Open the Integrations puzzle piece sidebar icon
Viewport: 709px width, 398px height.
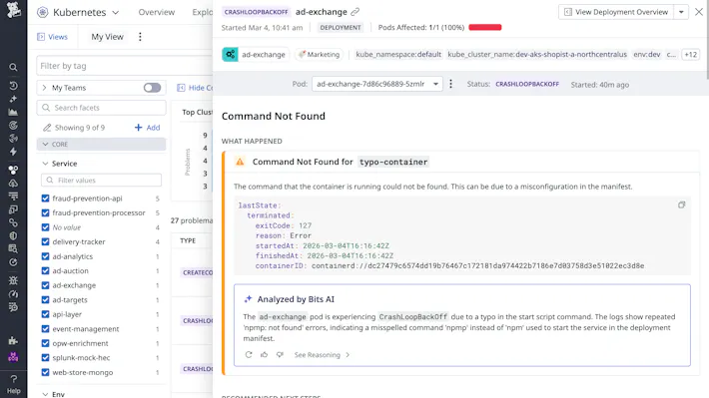tap(13, 340)
